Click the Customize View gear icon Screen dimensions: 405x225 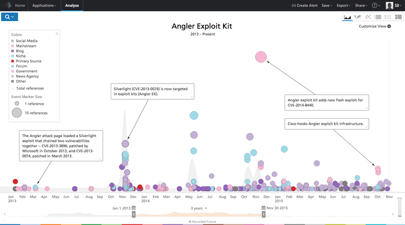[x=389, y=26]
